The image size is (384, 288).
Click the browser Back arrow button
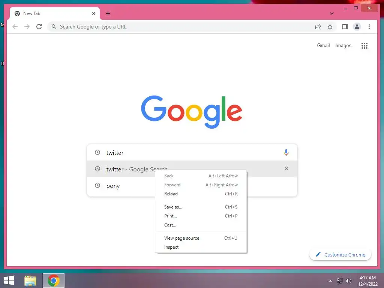click(15, 27)
